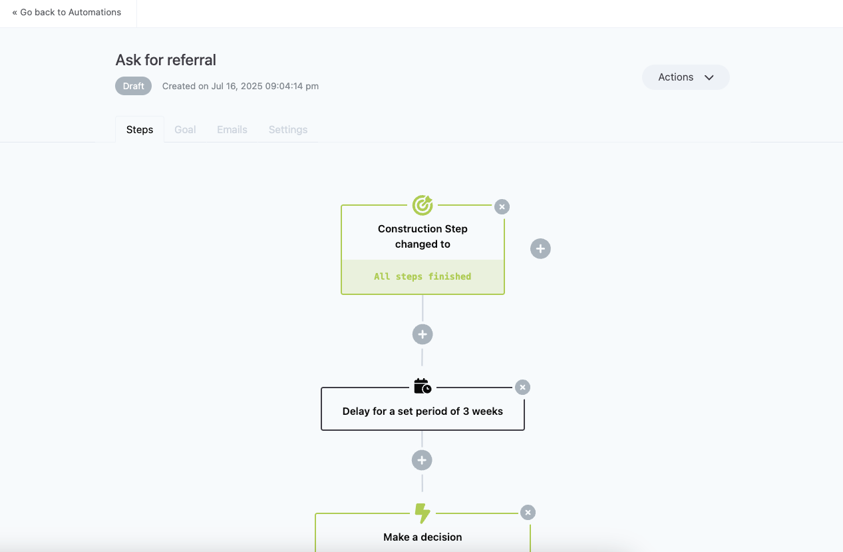
Task: Open the Make a decision card
Action: (422, 533)
